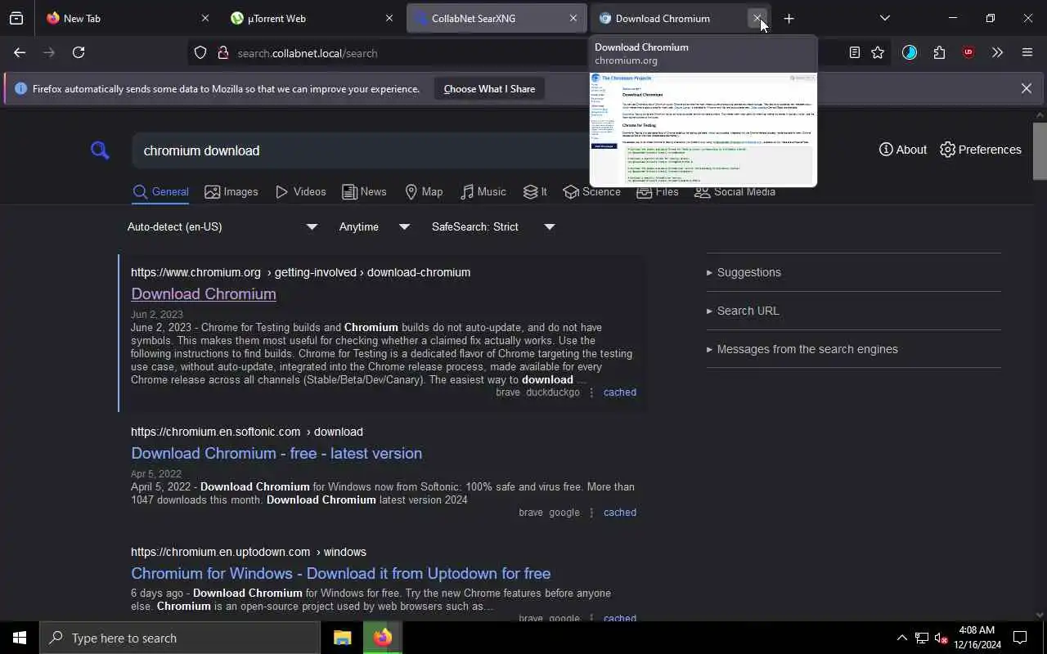Select the General search category
This screenshot has width=1047, height=654.
(x=160, y=192)
